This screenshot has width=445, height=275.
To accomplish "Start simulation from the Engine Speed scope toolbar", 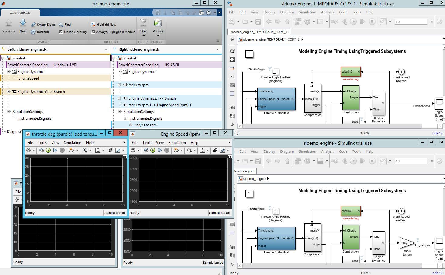I will coord(153,150).
